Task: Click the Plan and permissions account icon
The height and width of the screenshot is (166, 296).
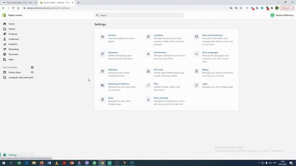Action: (x=197, y=37)
